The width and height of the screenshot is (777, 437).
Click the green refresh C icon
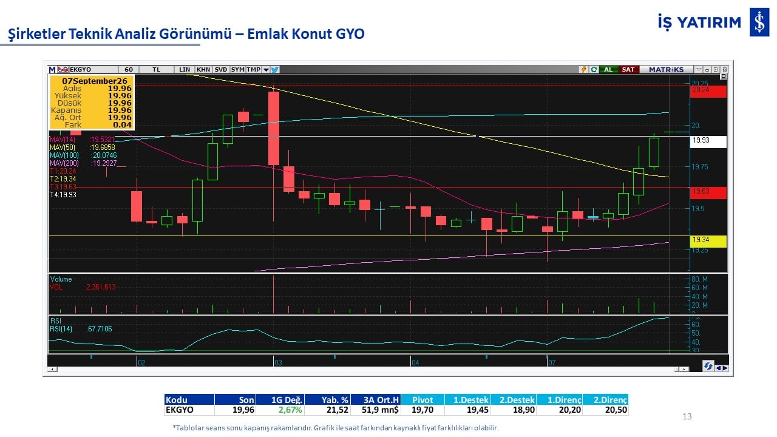[x=594, y=69]
